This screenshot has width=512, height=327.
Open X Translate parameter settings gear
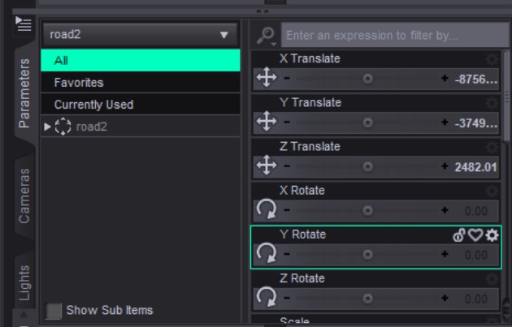click(x=492, y=59)
